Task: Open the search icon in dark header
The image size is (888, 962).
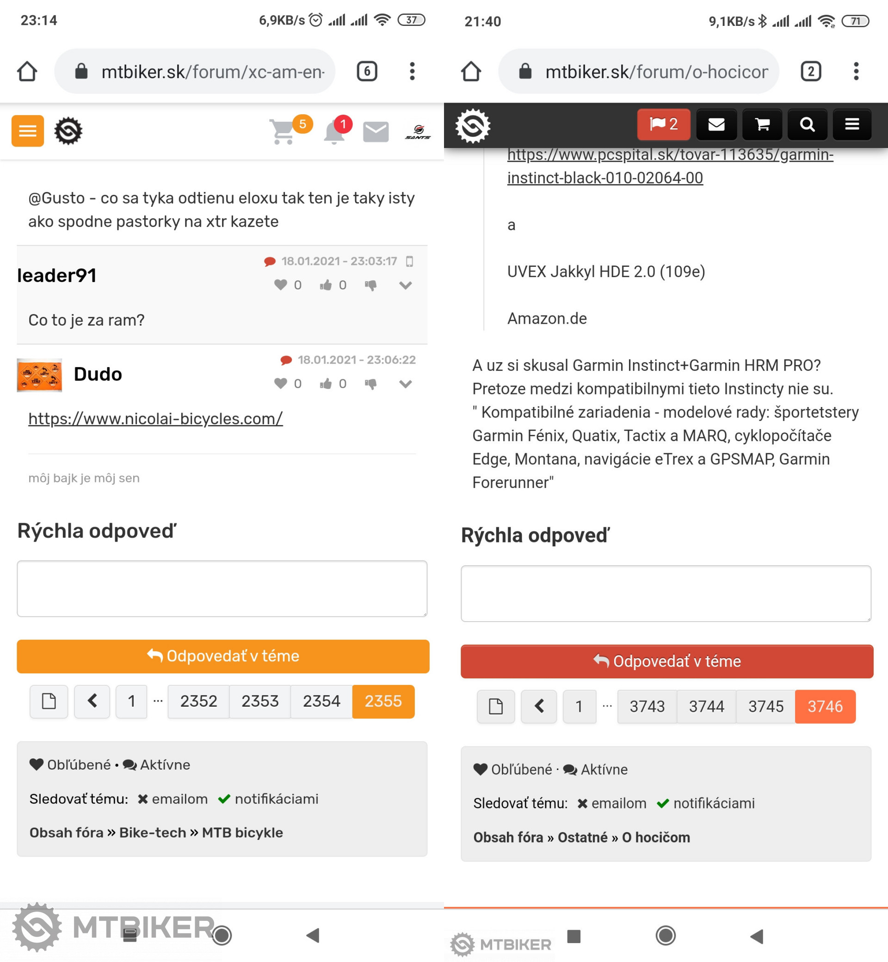Action: point(807,124)
